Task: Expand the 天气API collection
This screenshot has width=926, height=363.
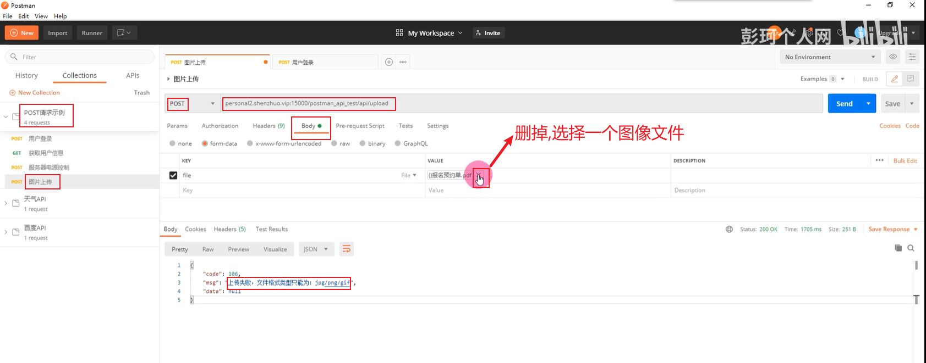Action: click(6, 203)
